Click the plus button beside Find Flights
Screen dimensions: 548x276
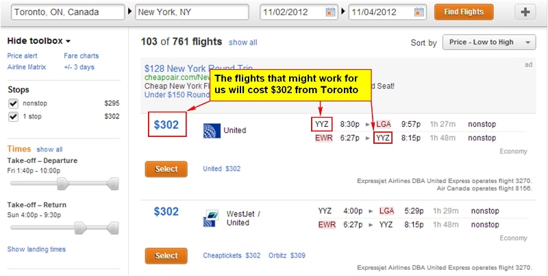click(x=525, y=12)
